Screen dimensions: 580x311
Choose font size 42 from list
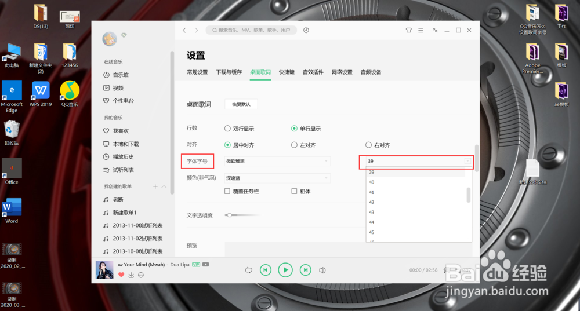tap(416, 202)
